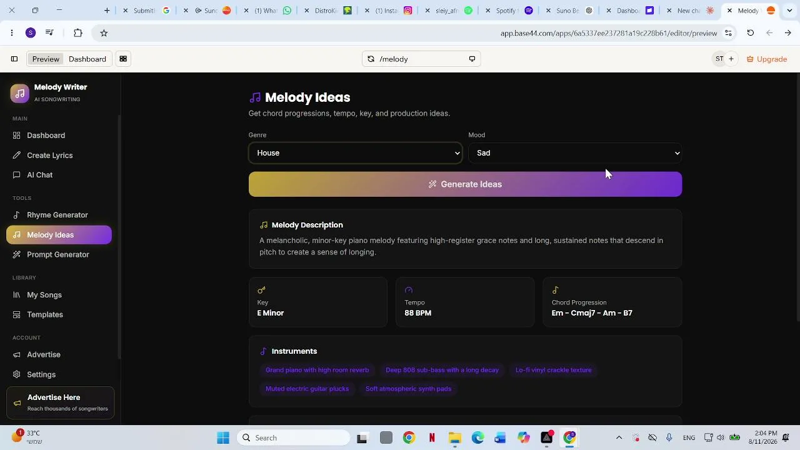Viewport: 800px width, 450px height.
Task: Bookmark page with the star icon
Action: (104, 33)
